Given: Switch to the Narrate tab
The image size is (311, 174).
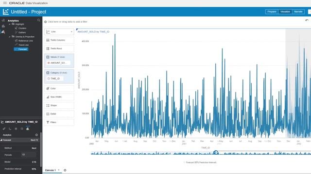Looking at the screenshot, I should (298, 12).
